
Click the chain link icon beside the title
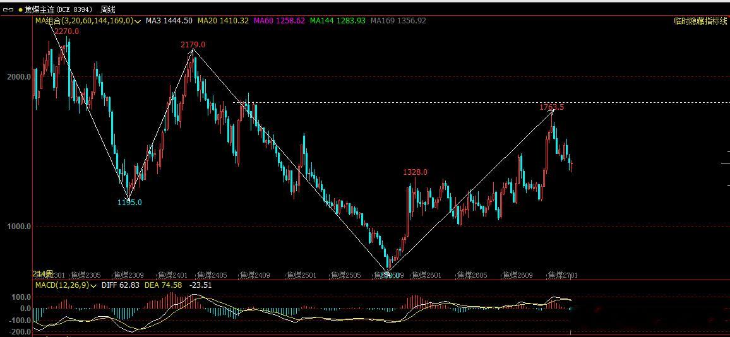point(8,9)
